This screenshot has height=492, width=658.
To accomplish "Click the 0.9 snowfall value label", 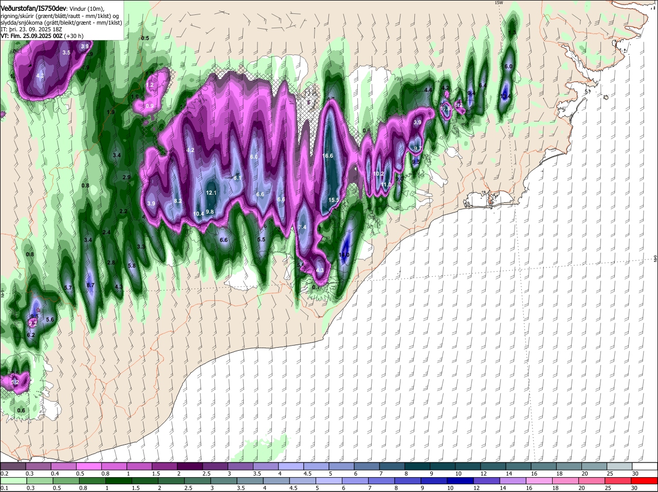I will click(x=150, y=106).
